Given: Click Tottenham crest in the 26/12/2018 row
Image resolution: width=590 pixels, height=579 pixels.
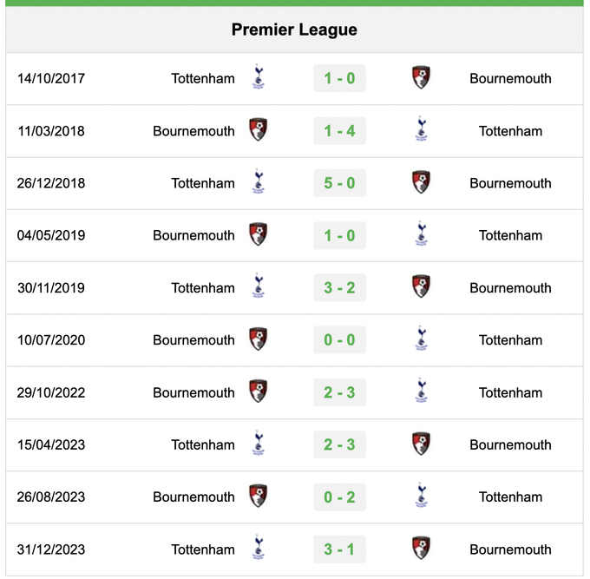Looking at the screenshot, I should [x=259, y=181].
